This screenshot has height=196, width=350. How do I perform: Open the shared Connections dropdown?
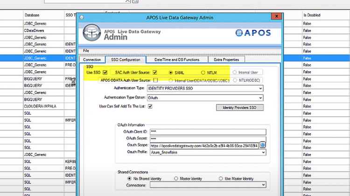click(208, 185)
